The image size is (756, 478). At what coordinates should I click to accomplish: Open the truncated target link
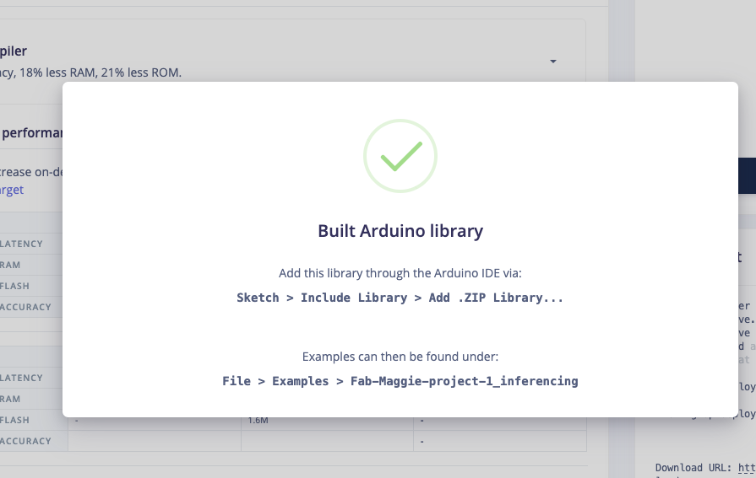point(12,190)
